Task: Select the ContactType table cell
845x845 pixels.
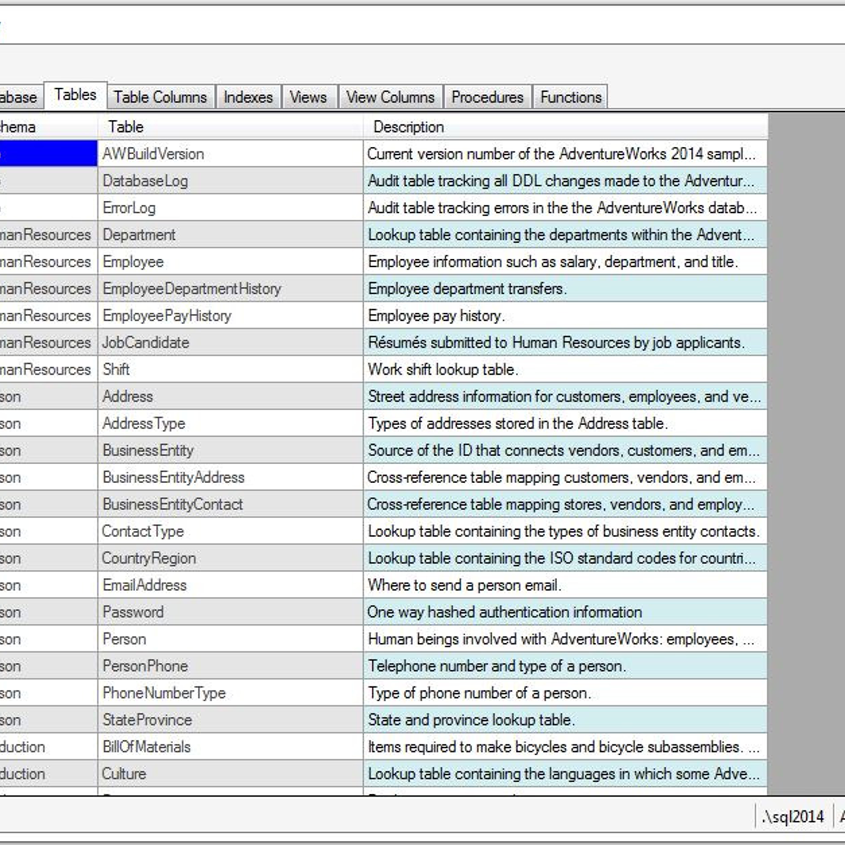Action: pyautogui.click(x=230, y=531)
